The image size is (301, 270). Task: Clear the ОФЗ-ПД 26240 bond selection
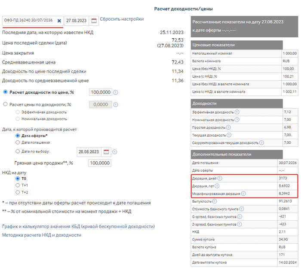pos(59,21)
